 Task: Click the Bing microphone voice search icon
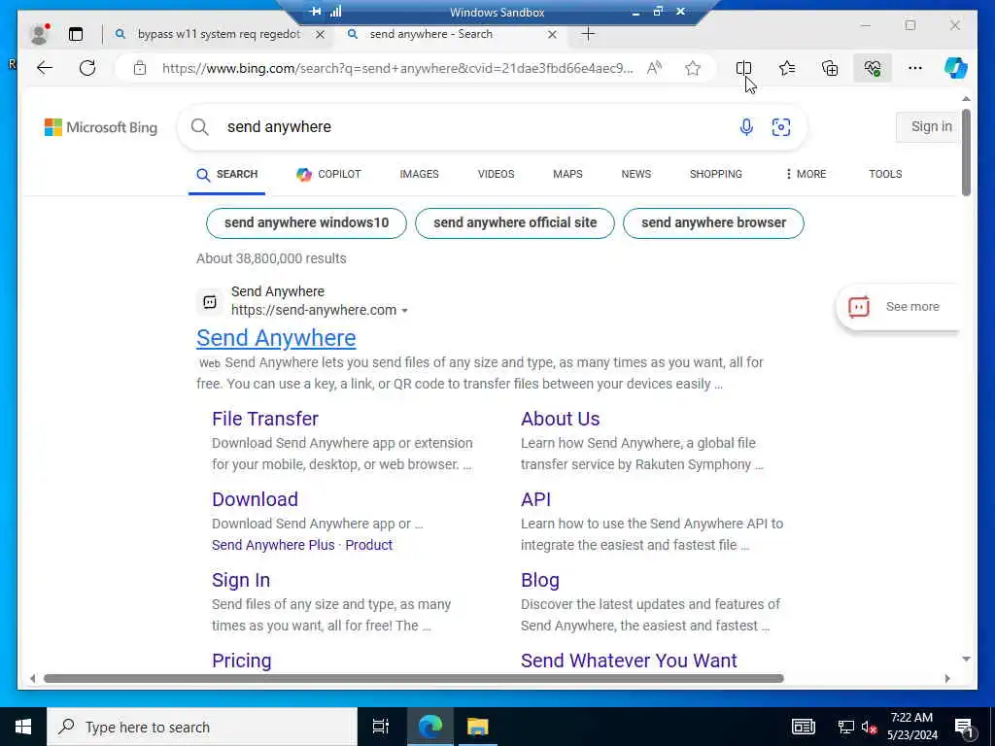(747, 127)
